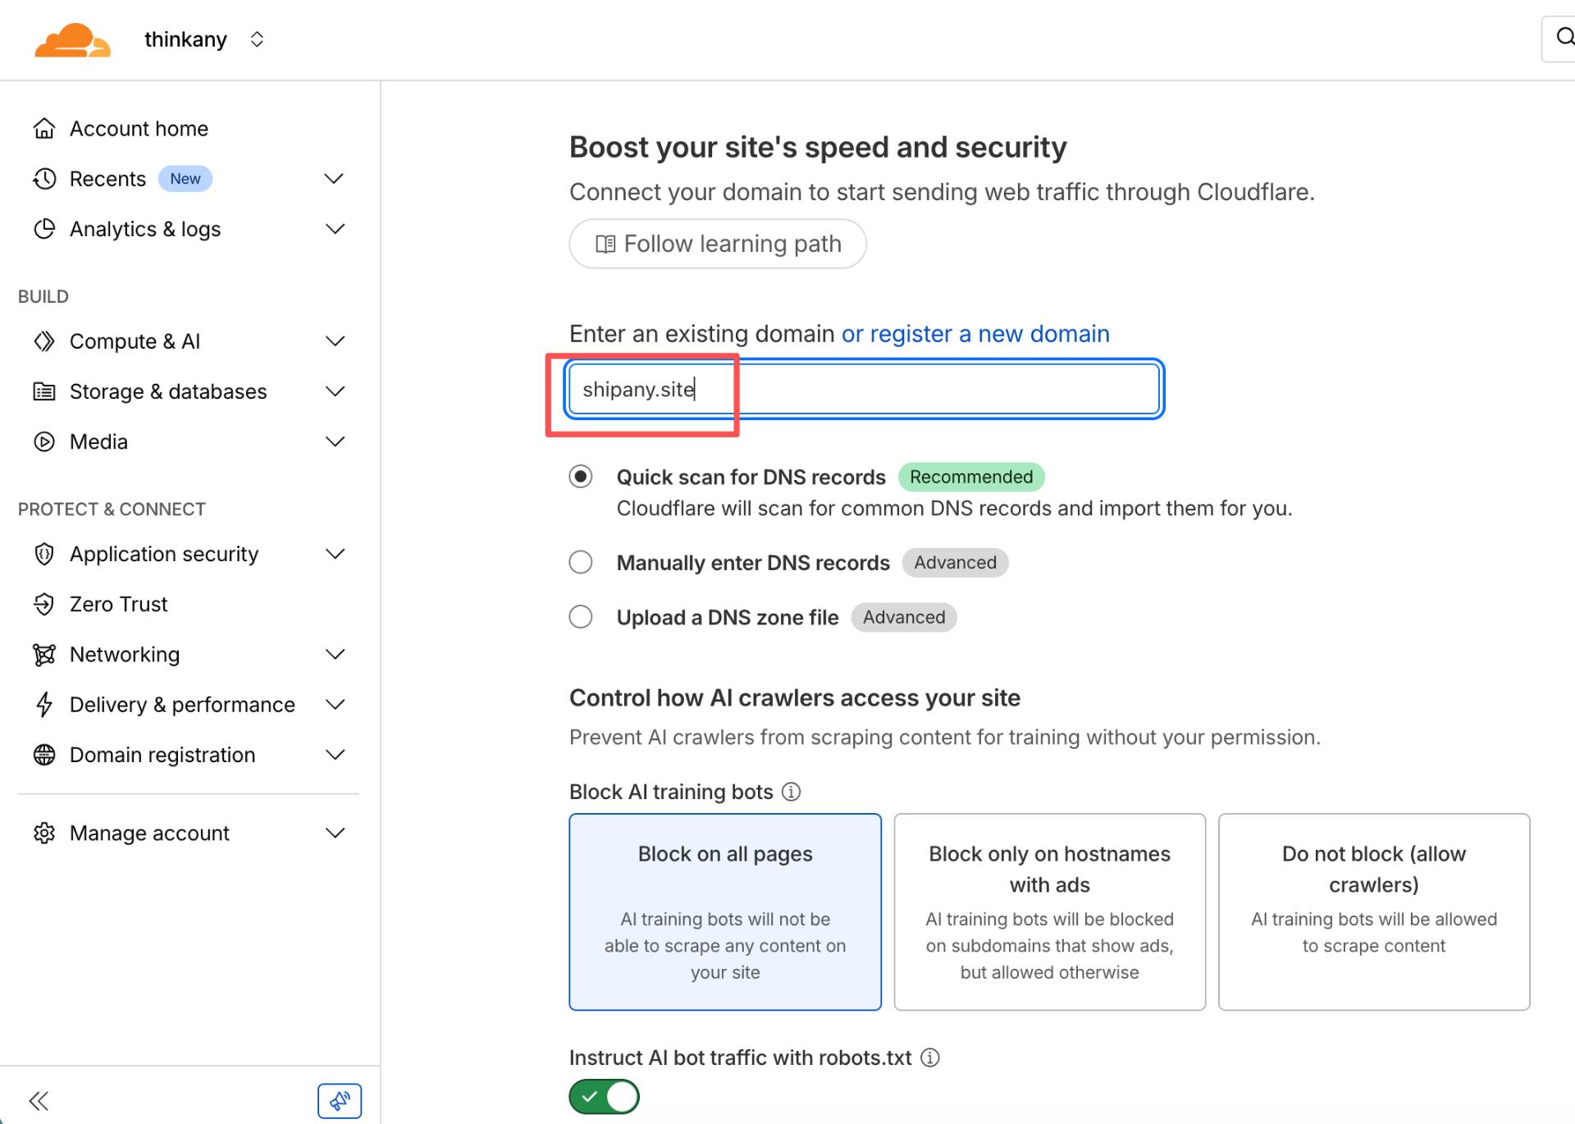
Task: Click the megaphone feedback icon
Action: click(x=340, y=1100)
